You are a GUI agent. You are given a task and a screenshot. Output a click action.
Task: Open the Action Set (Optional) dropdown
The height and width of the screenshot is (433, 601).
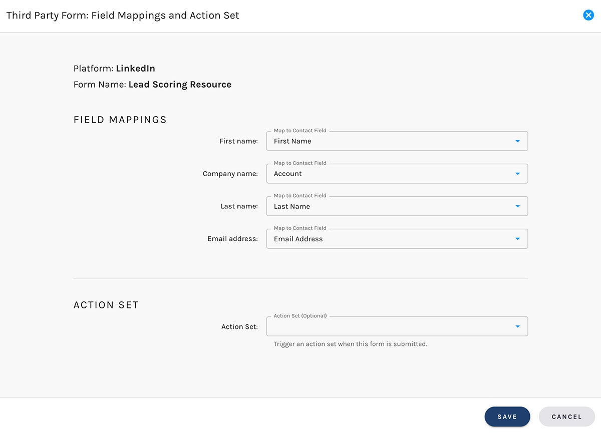[396, 326]
